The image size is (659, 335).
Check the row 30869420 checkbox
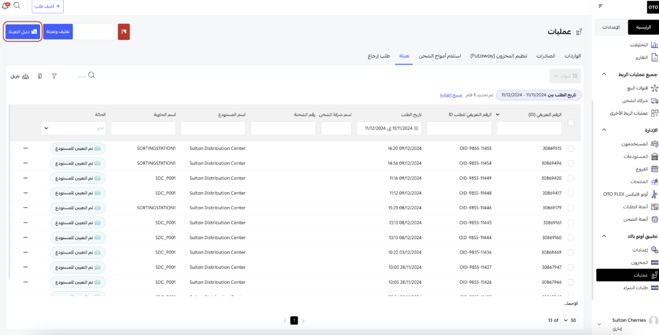[x=571, y=178]
